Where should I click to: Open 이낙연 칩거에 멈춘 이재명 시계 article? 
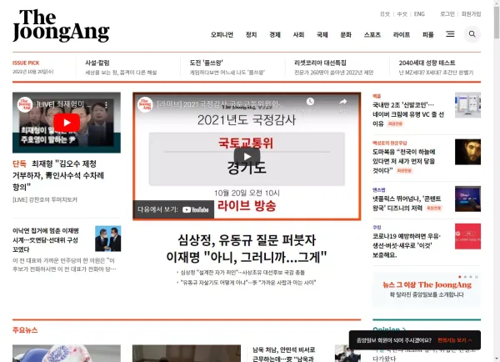[46, 239]
